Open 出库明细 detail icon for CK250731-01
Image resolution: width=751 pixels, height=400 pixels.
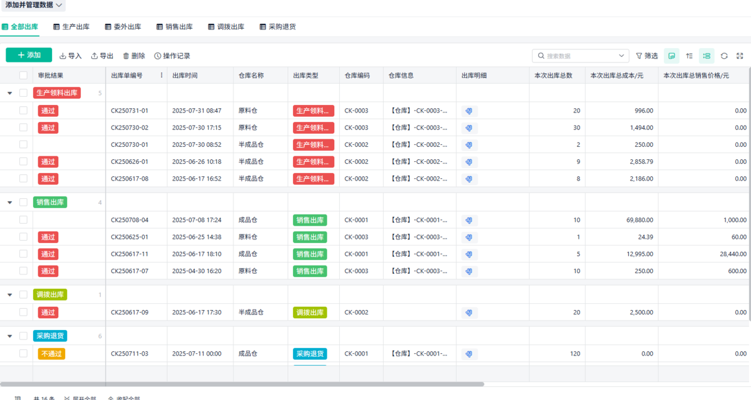click(469, 111)
